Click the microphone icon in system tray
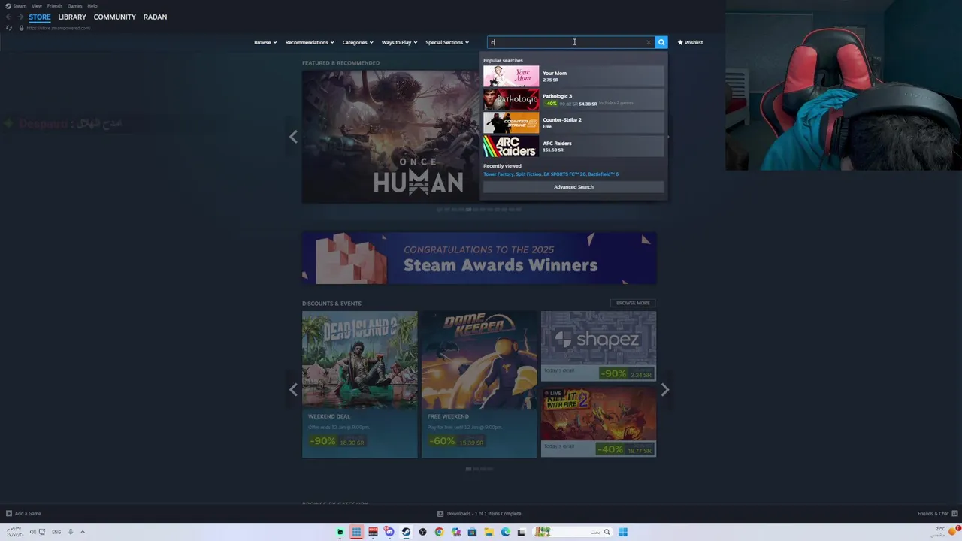The height and width of the screenshot is (541, 962). click(x=71, y=532)
